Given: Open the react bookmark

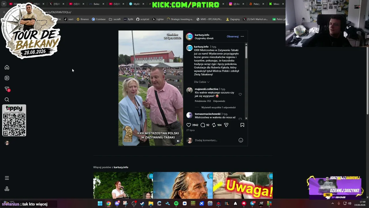Looking at the screenshot, I should click(69, 19).
